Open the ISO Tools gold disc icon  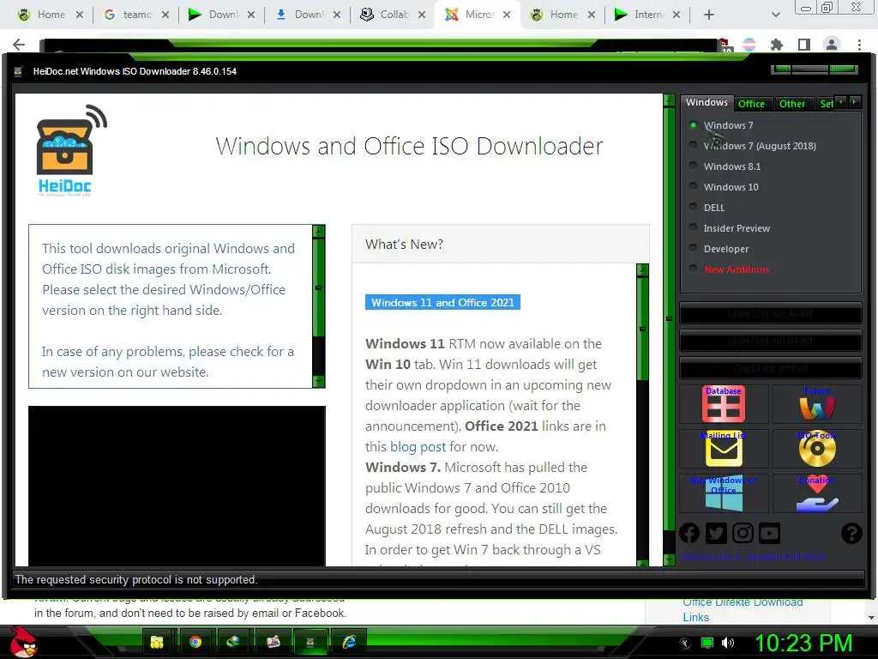[817, 448]
